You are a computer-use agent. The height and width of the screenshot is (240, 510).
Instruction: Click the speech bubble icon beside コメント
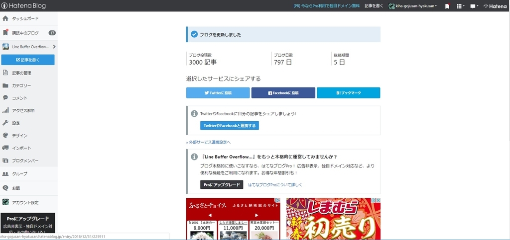[5, 97]
